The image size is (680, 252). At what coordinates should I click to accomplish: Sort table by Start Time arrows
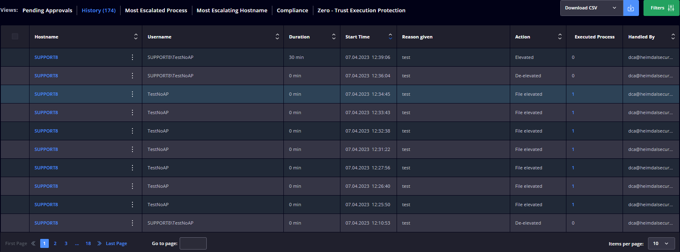pyautogui.click(x=390, y=36)
